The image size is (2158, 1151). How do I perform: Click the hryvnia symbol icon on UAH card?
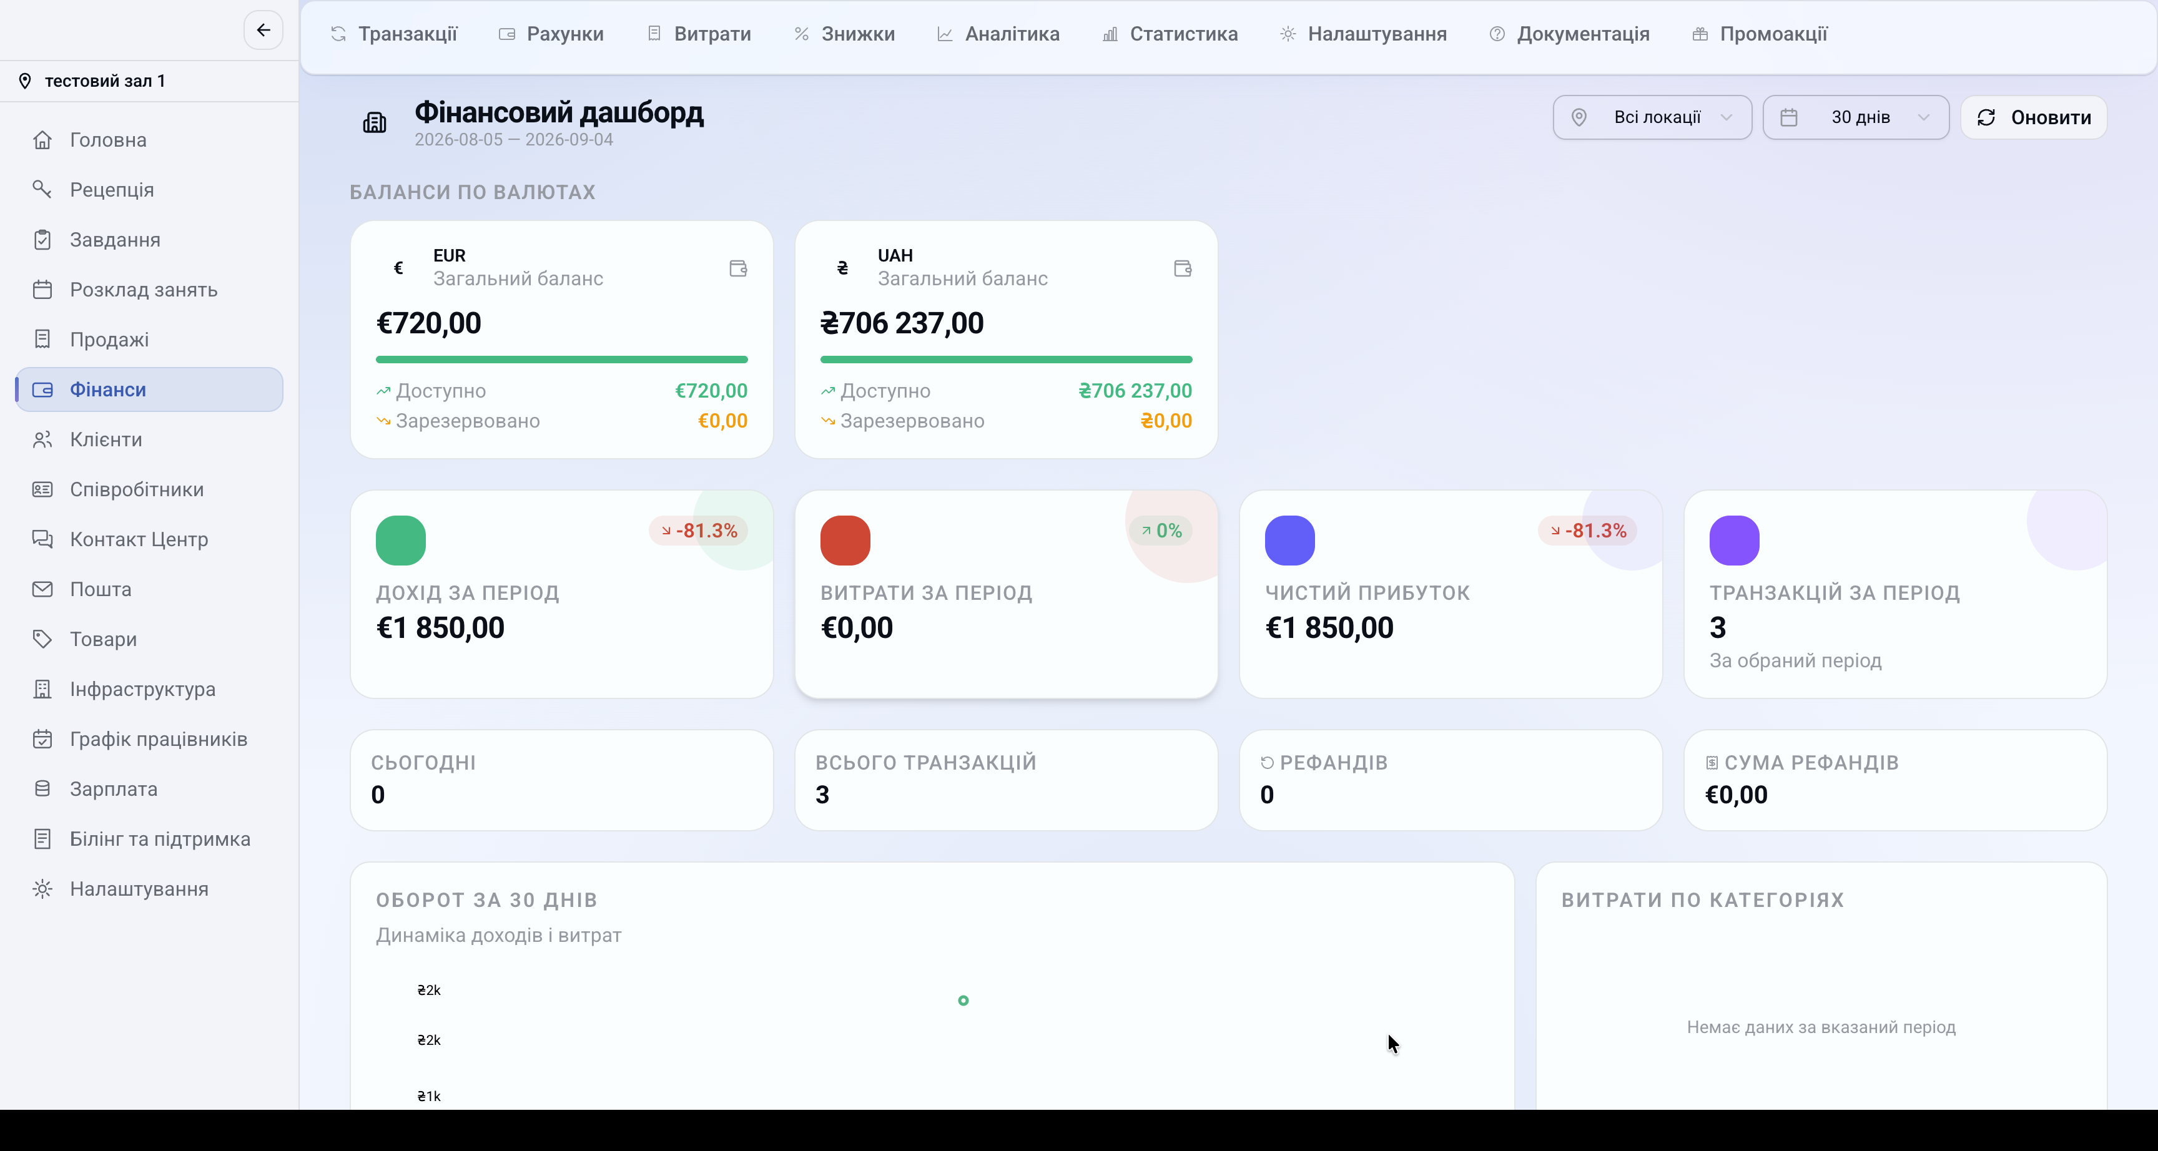[x=843, y=268]
